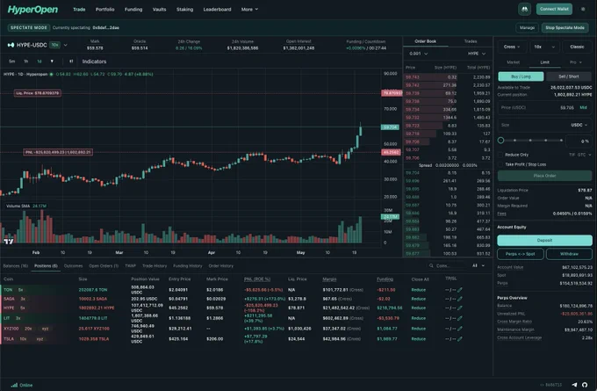Select the 1d chart interval
Image resolution: width=597 pixels, height=391 pixels.
coord(40,62)
